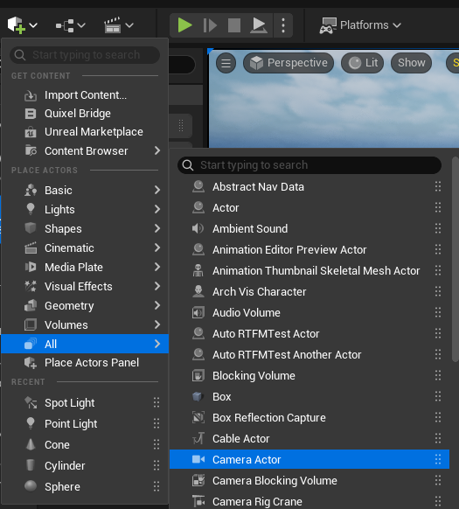Change the Lit view mode
Image resolution: width=459 pixels, height=509 pixels.
(363, 63)
